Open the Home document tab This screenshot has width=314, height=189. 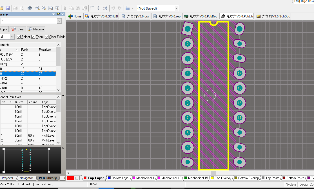(75, 16)
